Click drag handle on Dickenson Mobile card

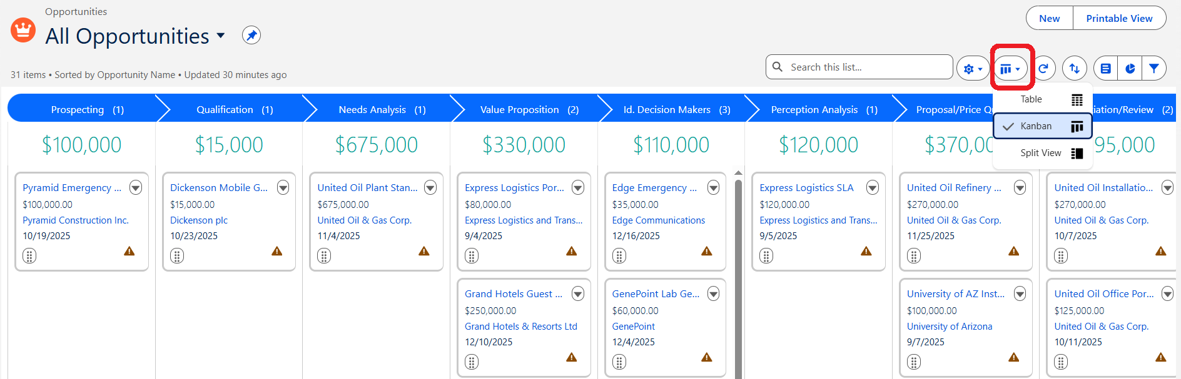pos(177,256)
